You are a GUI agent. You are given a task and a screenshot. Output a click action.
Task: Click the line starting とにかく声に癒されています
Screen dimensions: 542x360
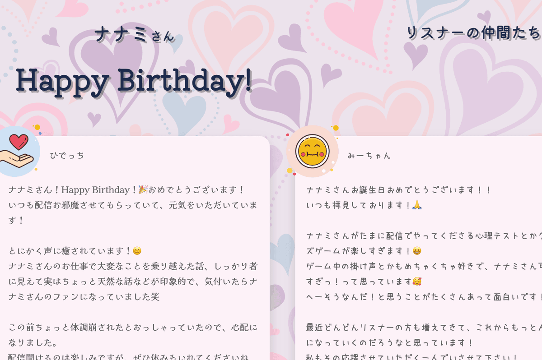tap(75, 250)
